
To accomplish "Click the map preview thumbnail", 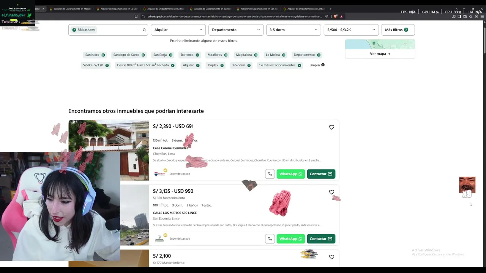I will pos(380,44).
